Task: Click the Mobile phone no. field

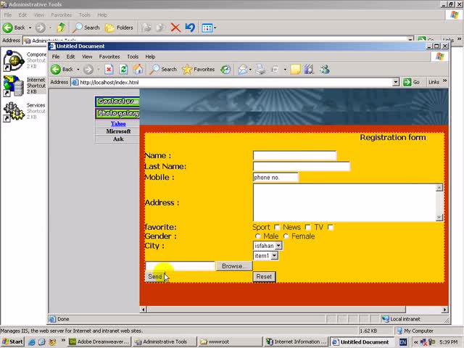Action: 275,177
